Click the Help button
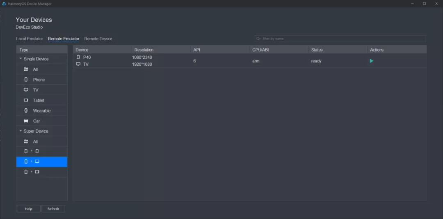Viewport: 443px width, 219px height. coord(29,209)
